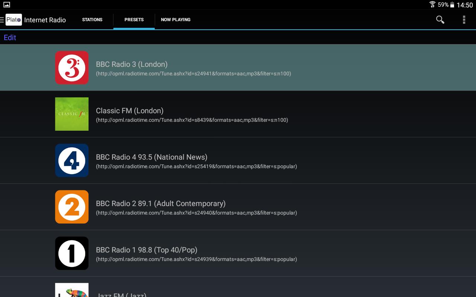The height and width of the screenshot is (297, 476).
Task: Tap the BBC Radio 2 logo
Action: pos(72,207)
